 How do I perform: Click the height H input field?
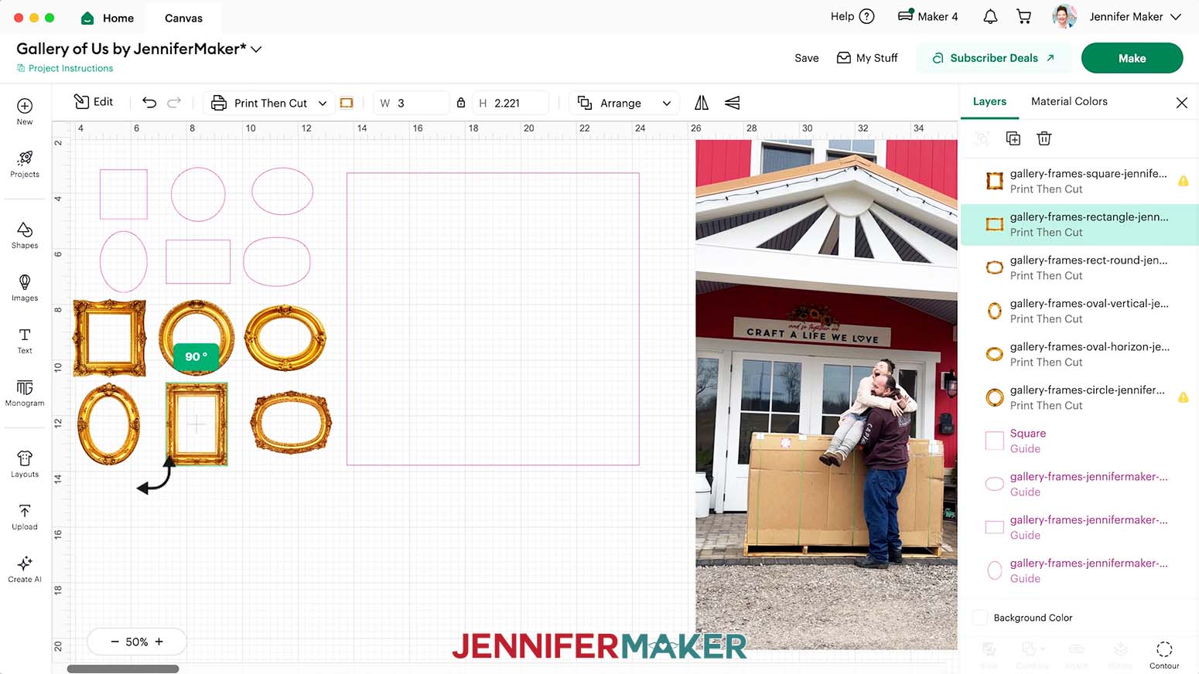pyautogui.click(x=510, y=103)
